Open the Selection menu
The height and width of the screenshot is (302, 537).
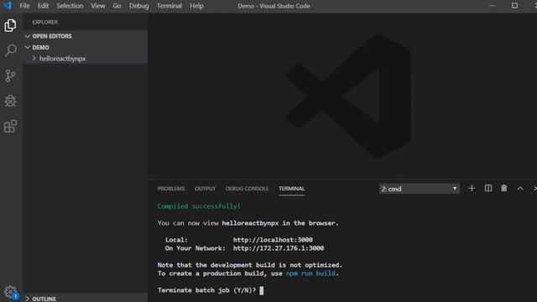(x=70, y=6)
